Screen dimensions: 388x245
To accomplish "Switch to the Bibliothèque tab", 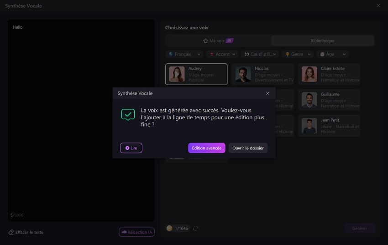I will click(322, 41).
